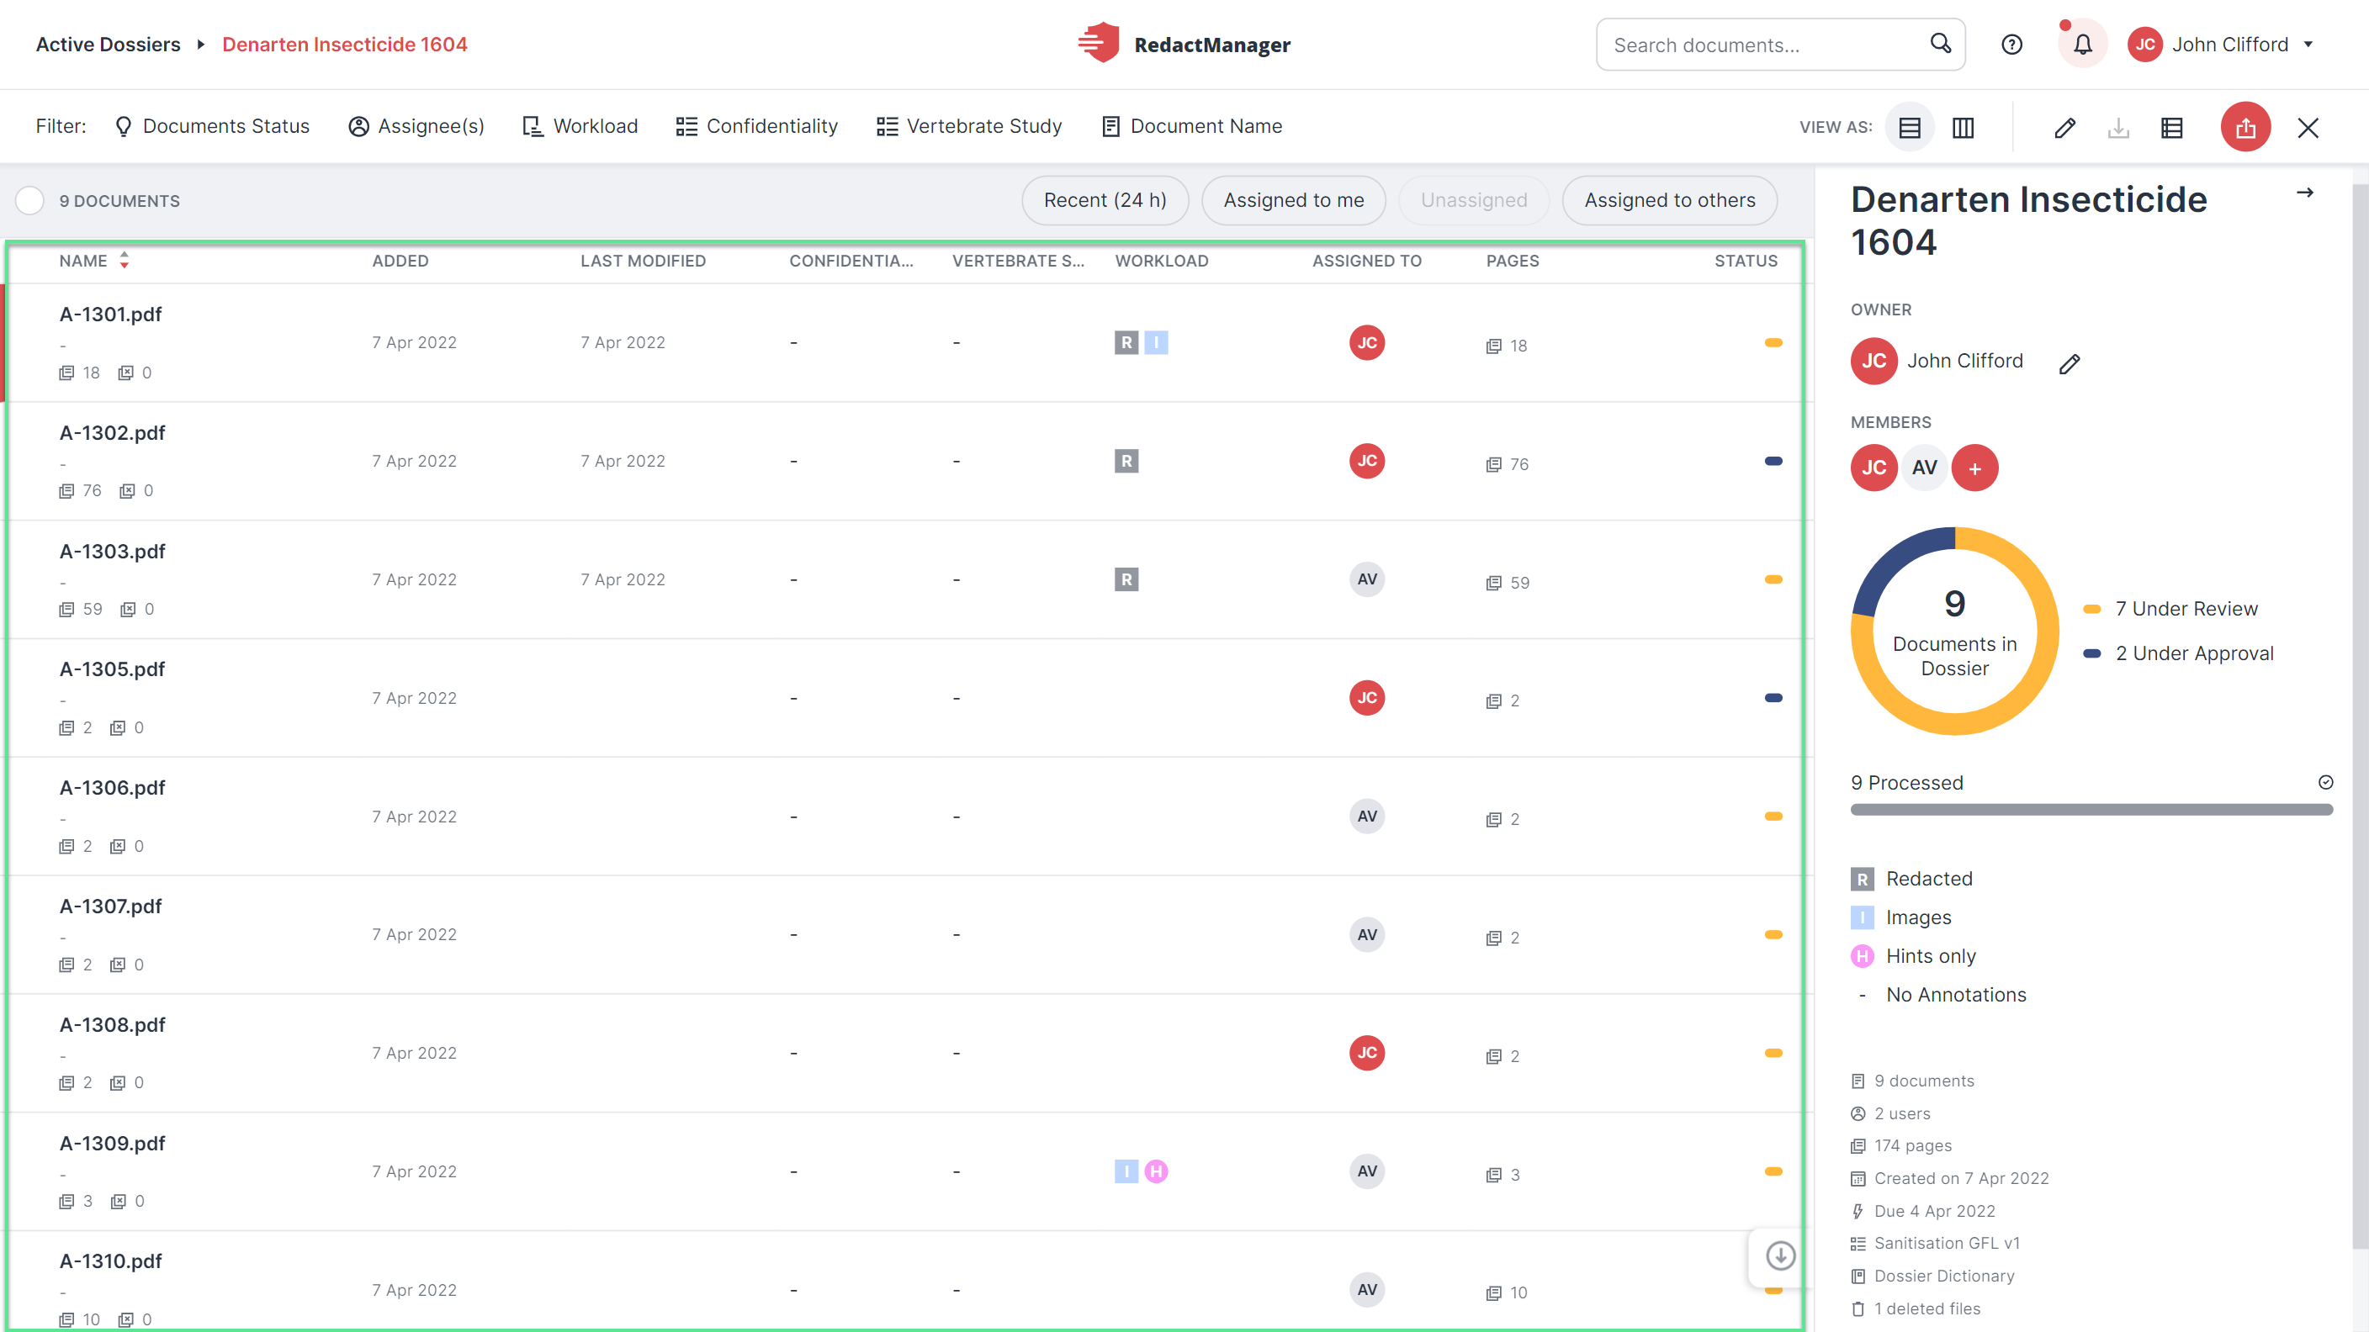The image size is (2369, 1332).
Task: Click the Assigned To column header
Action: [1366, 261]
